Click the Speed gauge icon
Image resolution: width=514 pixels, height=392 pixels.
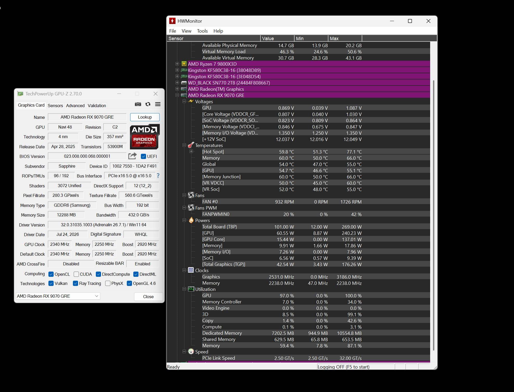191,352
